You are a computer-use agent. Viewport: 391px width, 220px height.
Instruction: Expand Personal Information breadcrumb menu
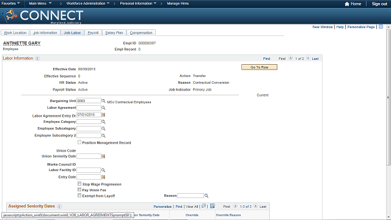(138, 4)
